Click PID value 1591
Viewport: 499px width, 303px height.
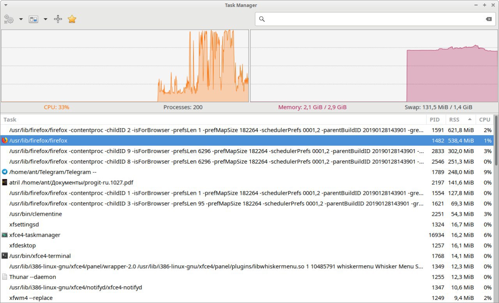coord(438,130)
